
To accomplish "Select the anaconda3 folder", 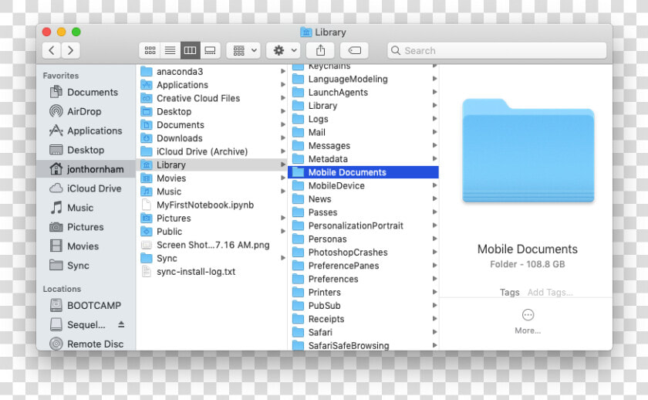I will point(211,72).
